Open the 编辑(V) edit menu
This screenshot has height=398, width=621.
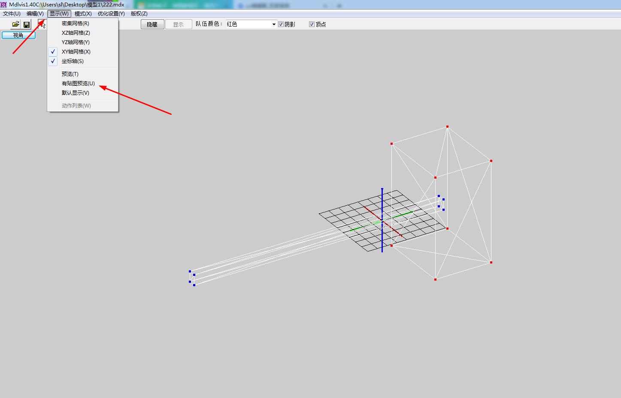pyautogui.click(x=35, y=14)
